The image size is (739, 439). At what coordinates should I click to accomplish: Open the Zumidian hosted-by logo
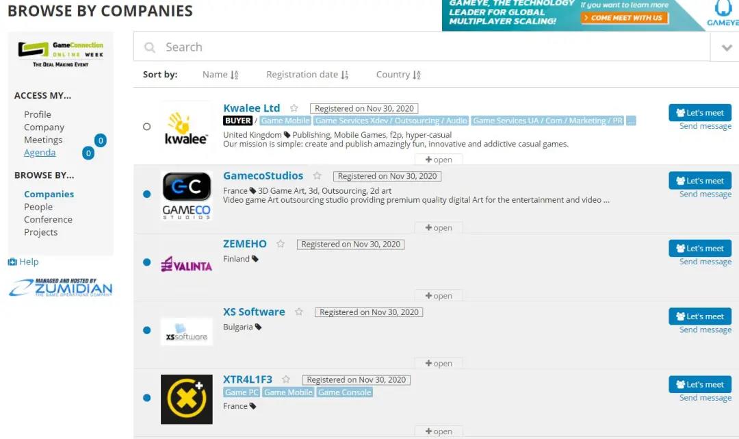point(61,288)
